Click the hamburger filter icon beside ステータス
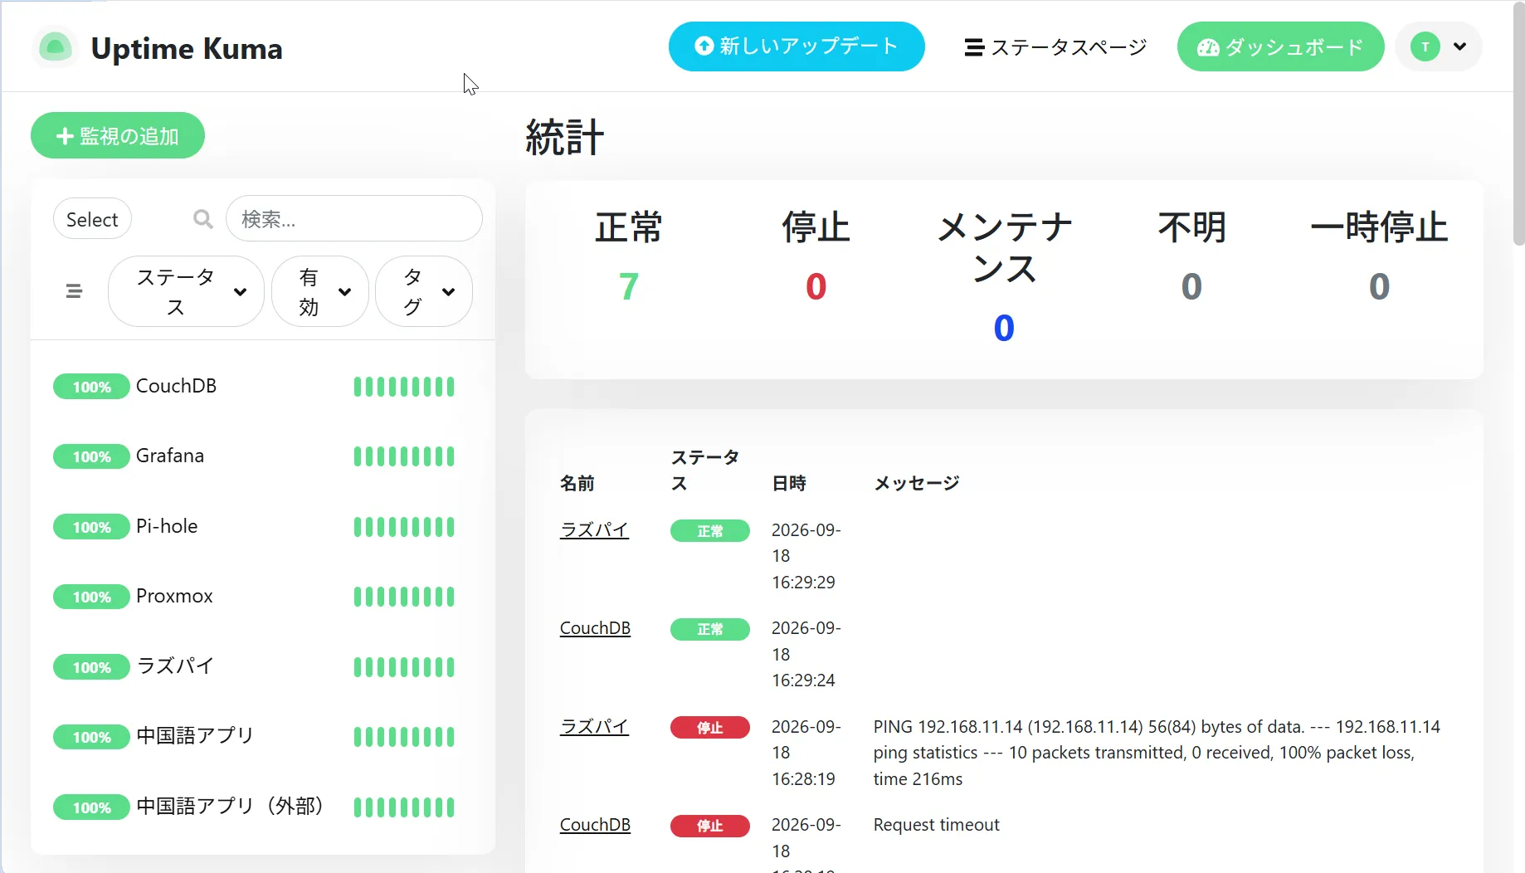This screenshot has height=873, width=1525. 74,291
